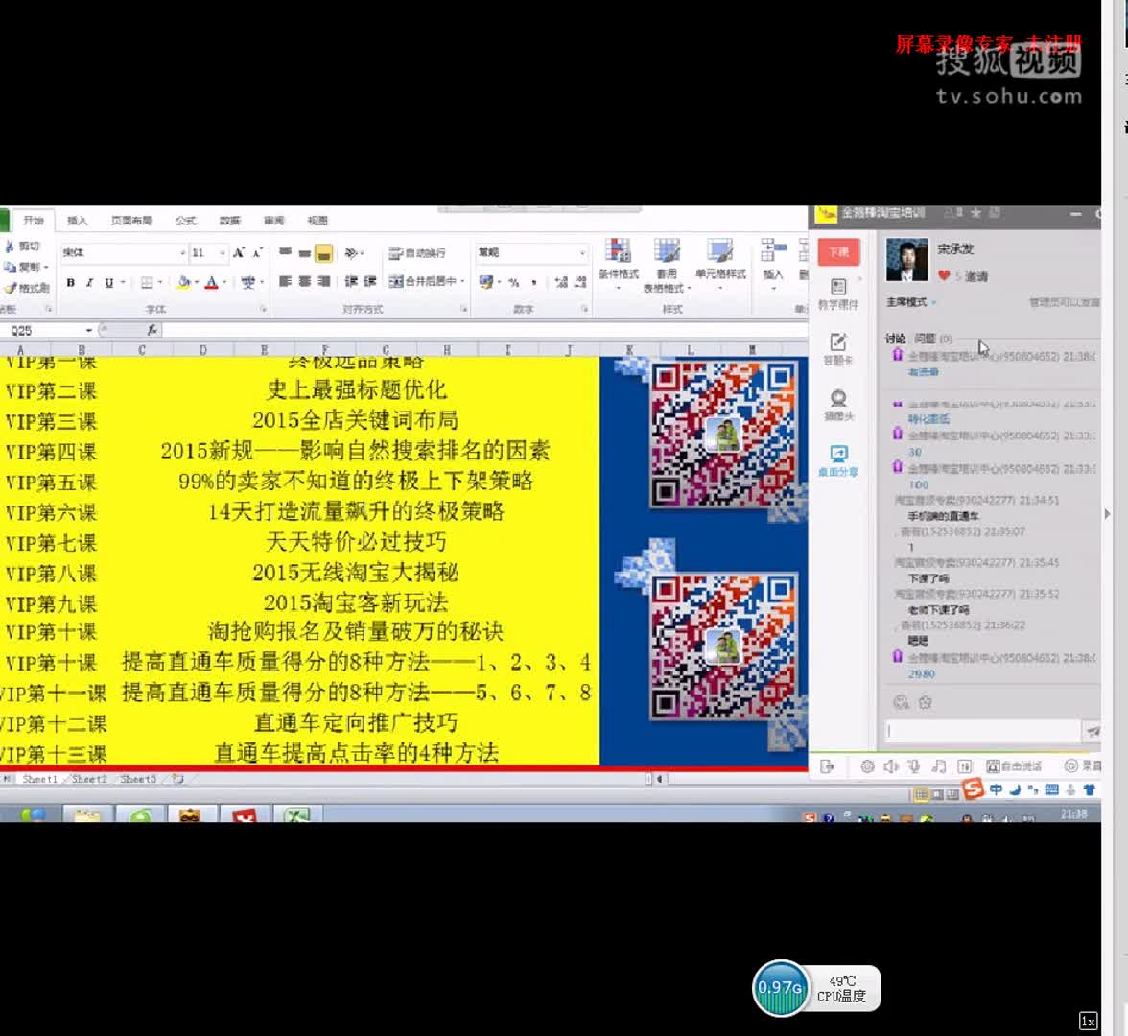Toggle the 摄像头 camera icon

[838, 405]
